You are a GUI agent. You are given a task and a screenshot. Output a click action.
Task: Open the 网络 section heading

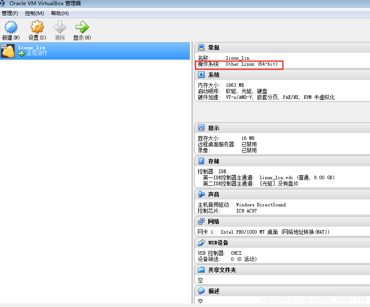(x=214, y=222)
